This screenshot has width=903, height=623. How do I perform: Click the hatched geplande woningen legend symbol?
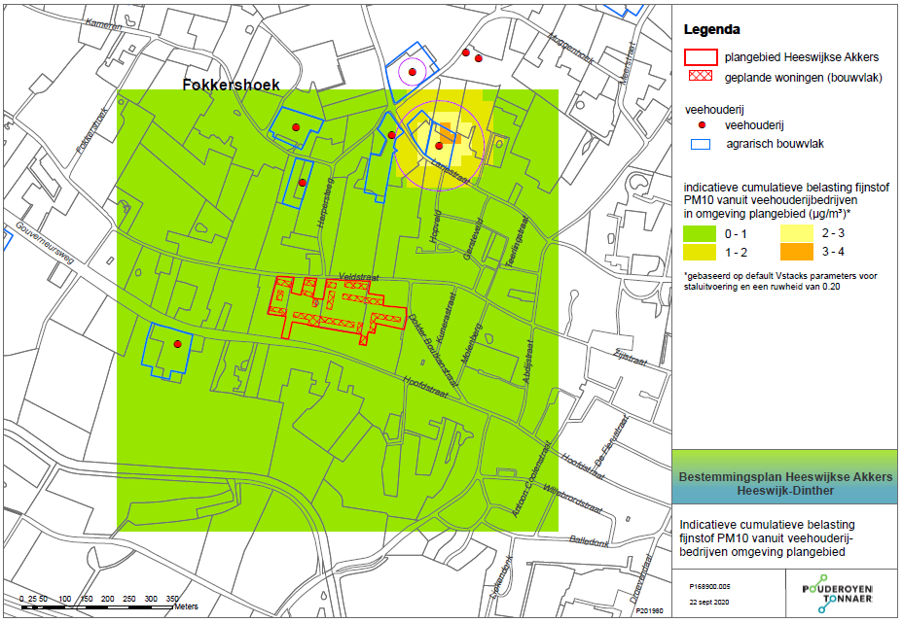[x=701, y=76]
